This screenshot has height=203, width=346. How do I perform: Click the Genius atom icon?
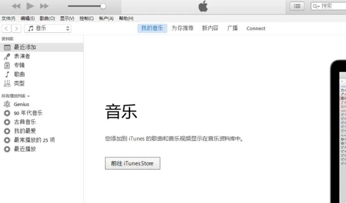click(7, 104)
